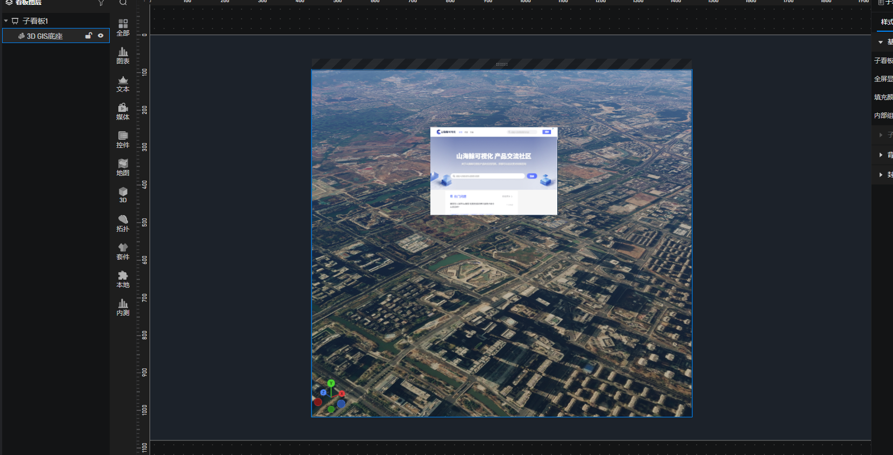Open the 图表 chart components category
The height and width of the screenshot is (455, 893).
(x=123, y=55)
